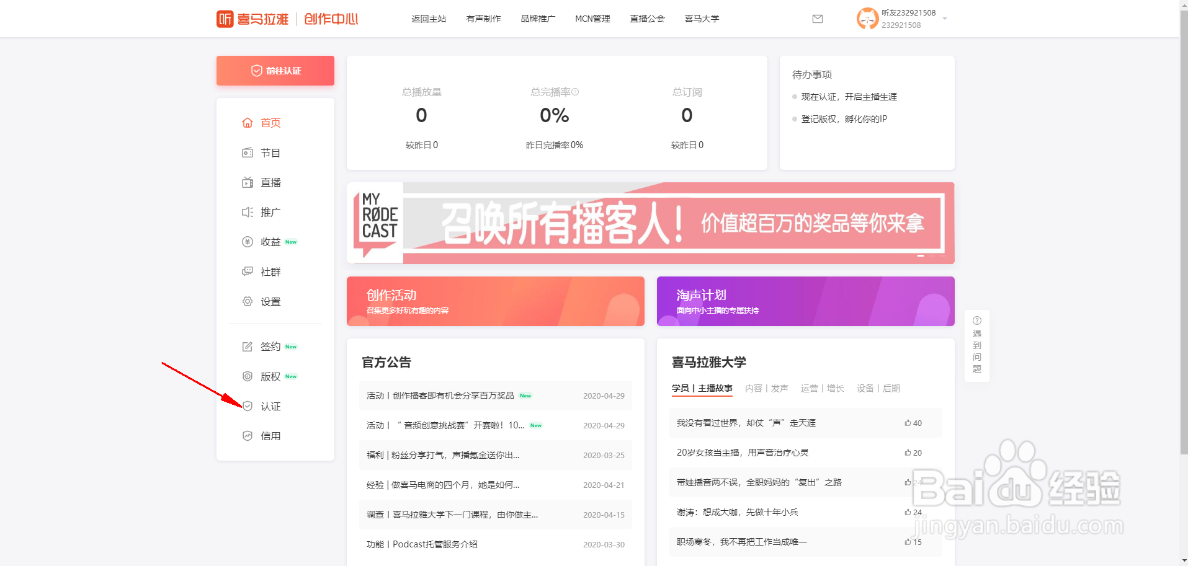Viewport: 1188px width, 566px height.
Task: Click the 首页 home icon
Action: pos(248,123)
